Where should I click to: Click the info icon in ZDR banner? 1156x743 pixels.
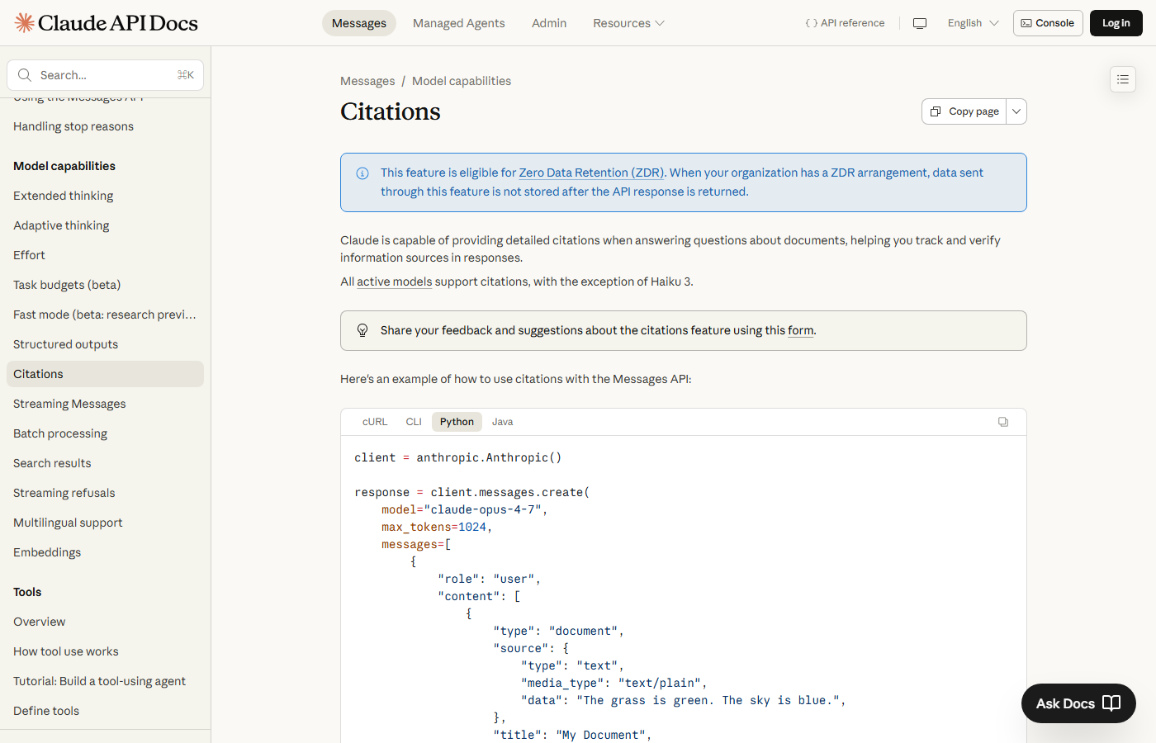pyautogui.click(x=362, y=173)
